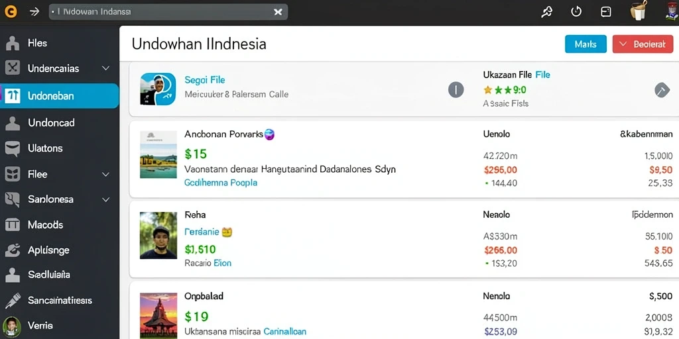Open the Segoi File link

(x=205, y=80)
